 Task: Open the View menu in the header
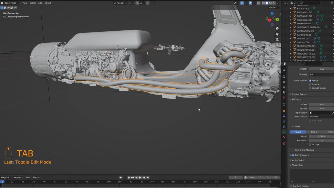(x=24, y=3)
